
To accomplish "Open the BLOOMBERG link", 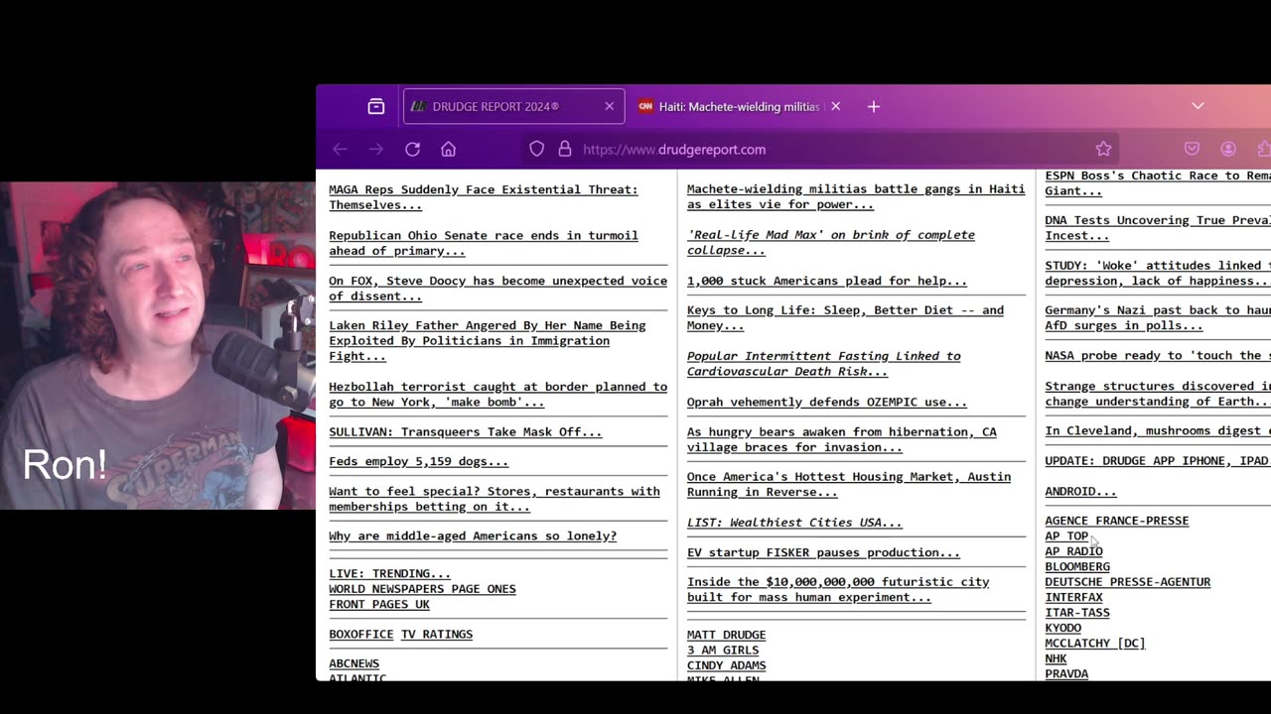I will point(1077,567).
